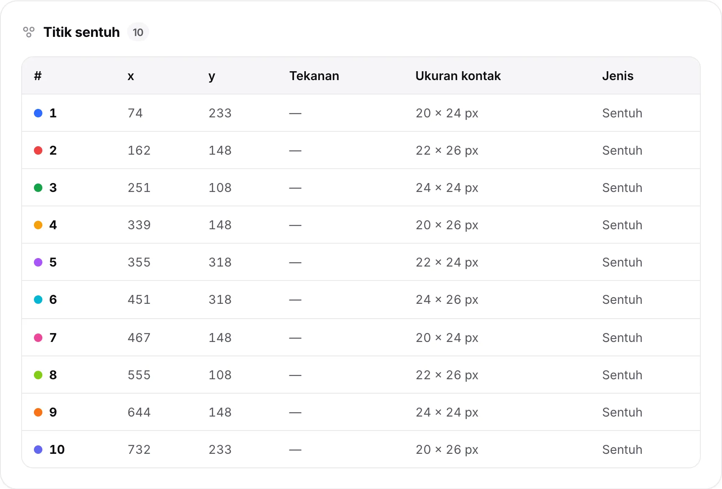Select the contact size cell in row 3
722x489 pixels.
tap(447, 188)
